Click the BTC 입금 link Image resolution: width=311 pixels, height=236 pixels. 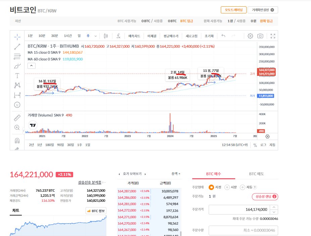187,21
